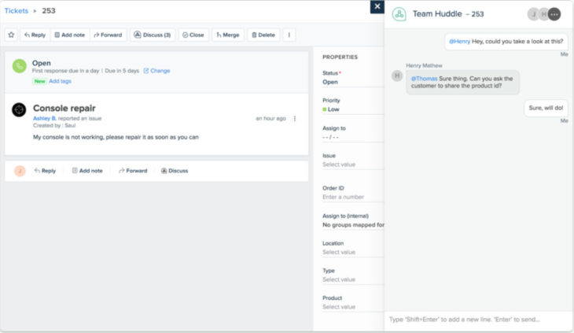Merge this ticket with another
This screenshot has width=574, height=333.
(227, 35)
